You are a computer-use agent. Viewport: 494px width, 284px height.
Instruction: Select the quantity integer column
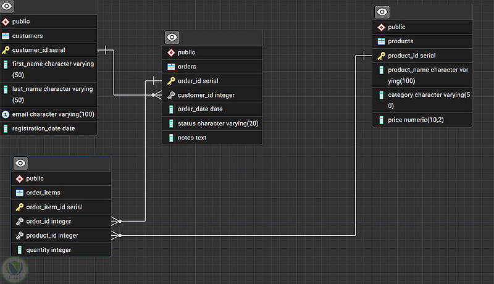(x=61, y=250)
